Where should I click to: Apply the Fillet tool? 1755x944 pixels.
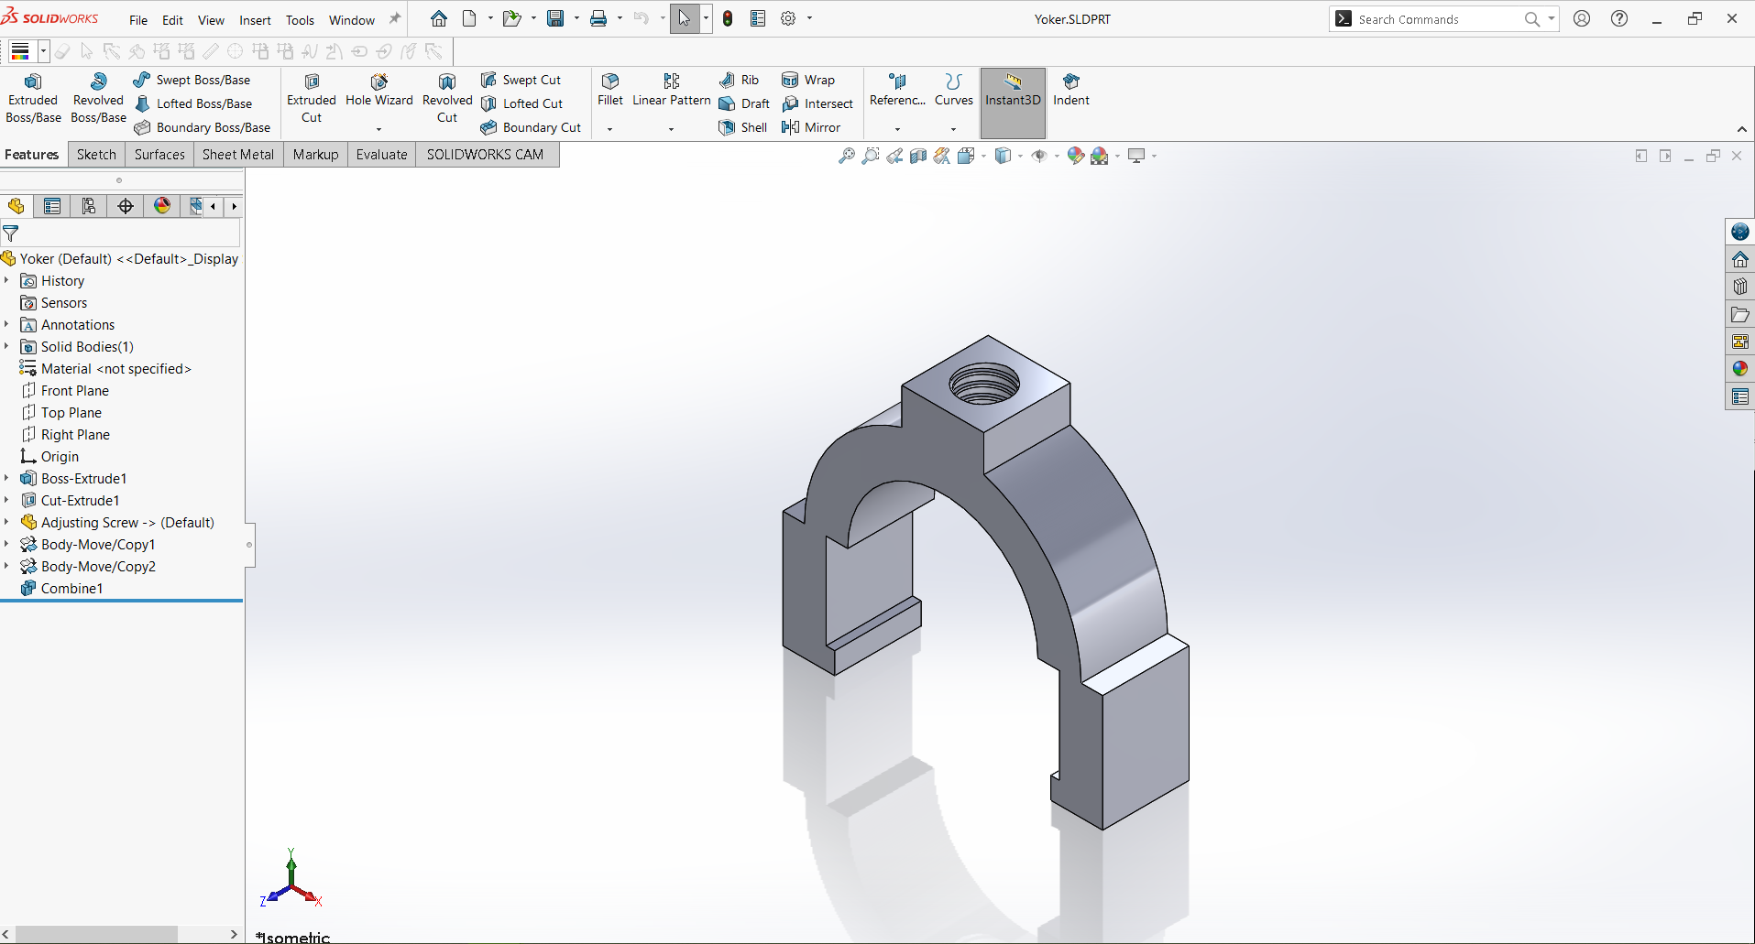(x=610, y=91)
